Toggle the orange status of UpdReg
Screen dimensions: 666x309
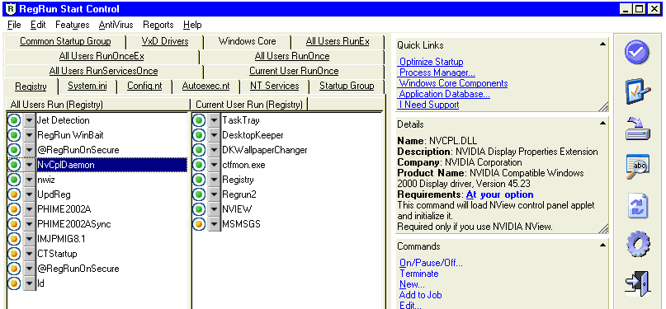[x=14, y=194]
